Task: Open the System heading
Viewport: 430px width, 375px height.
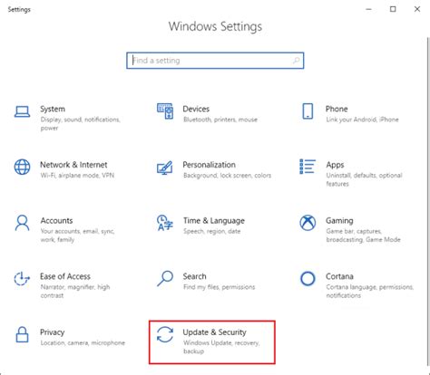Action: point(53,109)
